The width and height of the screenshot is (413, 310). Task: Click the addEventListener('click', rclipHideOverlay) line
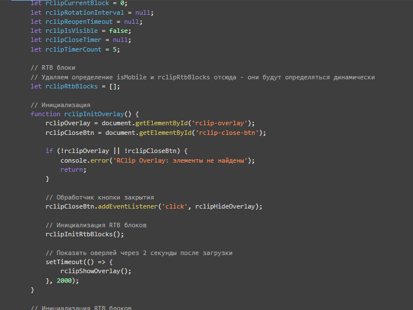click(x=154, y=207)
